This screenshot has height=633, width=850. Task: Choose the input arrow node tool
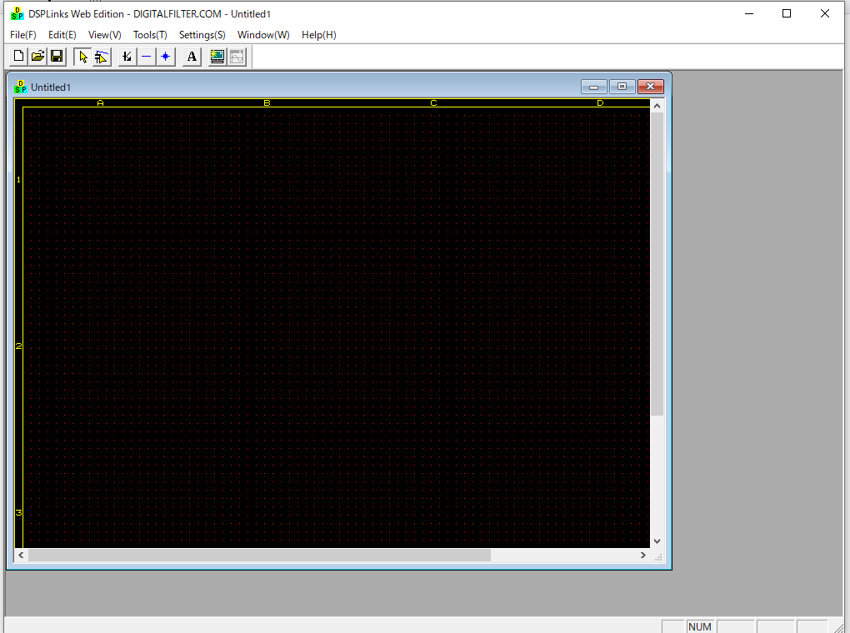[127, 57]
